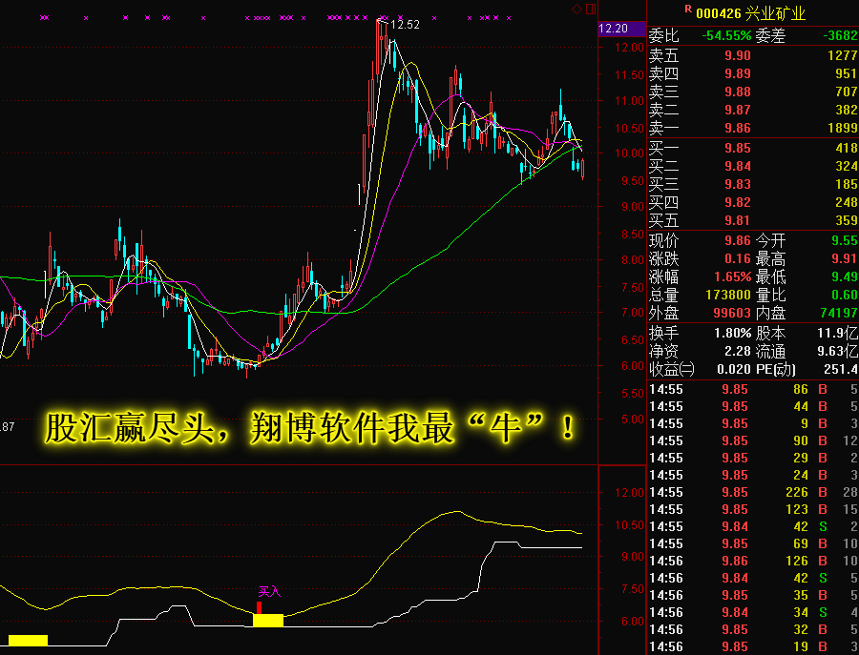Screen dimensions: 859x655
Task: Click the 14:56 trade with volume 126
Action: tap(753, 561)
